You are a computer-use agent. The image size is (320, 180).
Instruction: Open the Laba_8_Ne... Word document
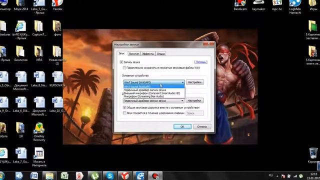point(39,79)
